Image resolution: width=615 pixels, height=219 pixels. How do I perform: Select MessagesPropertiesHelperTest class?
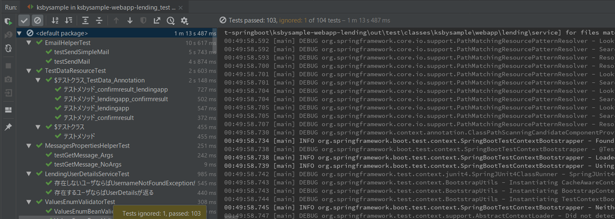[87, 146]
